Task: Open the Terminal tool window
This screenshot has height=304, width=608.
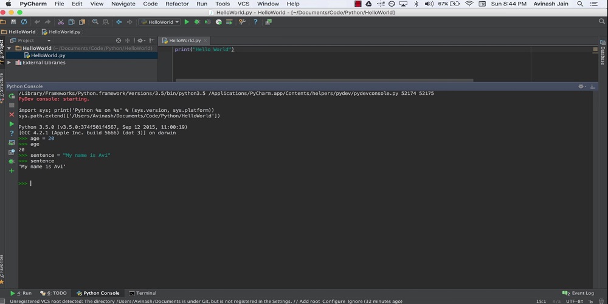Action: click(x=143, y=293)
